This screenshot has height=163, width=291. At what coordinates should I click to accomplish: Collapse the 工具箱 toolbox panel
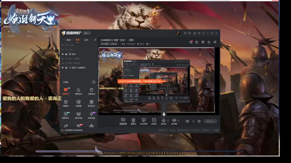(94, 82)
